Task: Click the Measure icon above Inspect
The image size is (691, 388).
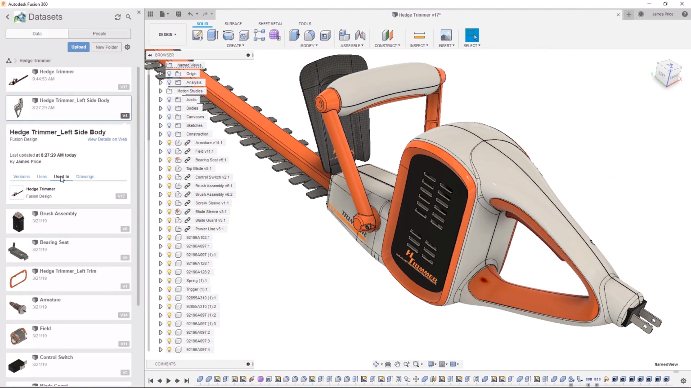Action: [x=419, y=35]
